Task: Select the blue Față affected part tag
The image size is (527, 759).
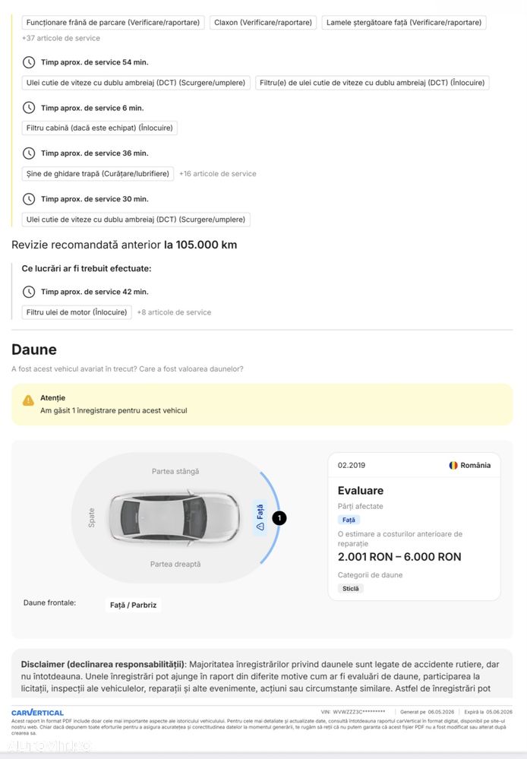Action: coord(349,520)
